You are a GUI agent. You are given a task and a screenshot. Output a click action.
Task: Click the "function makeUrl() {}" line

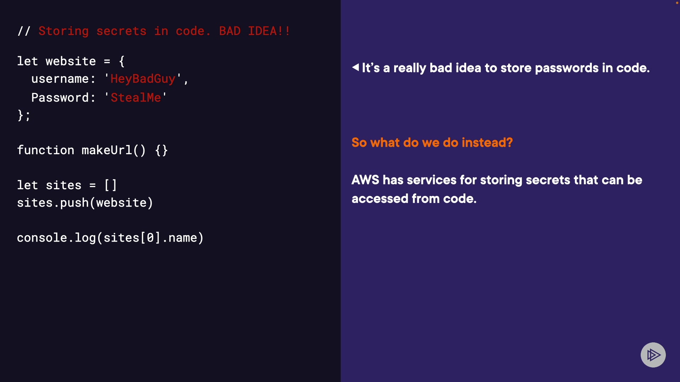coord(92,150)
